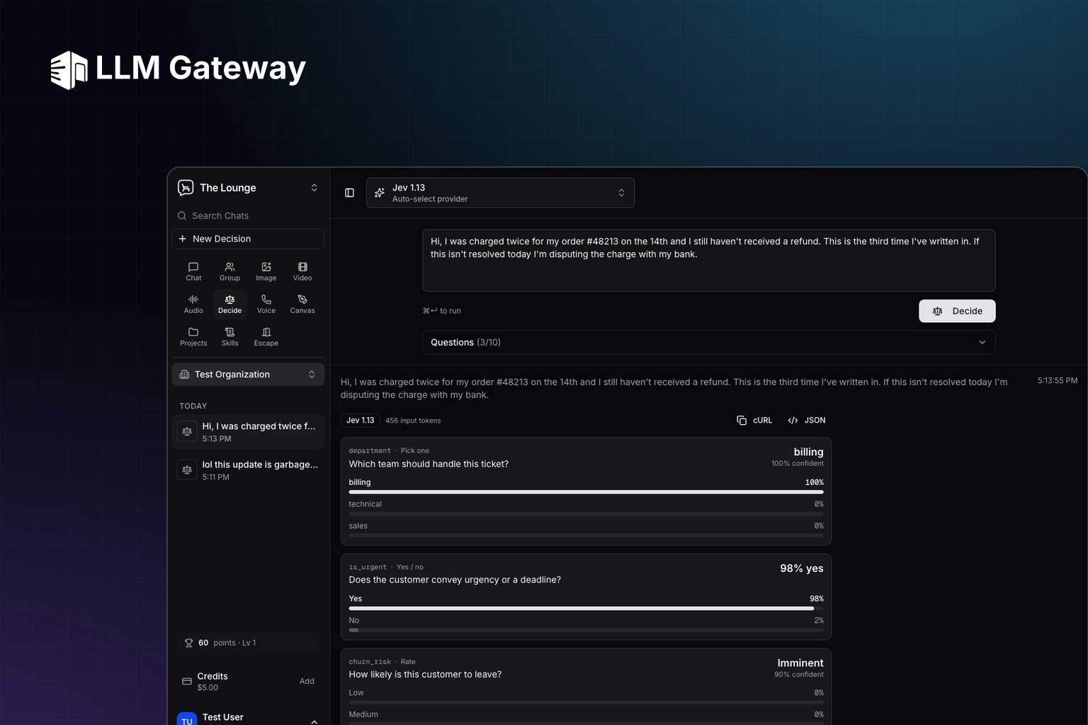Open the Skills section

pos(229,336)
